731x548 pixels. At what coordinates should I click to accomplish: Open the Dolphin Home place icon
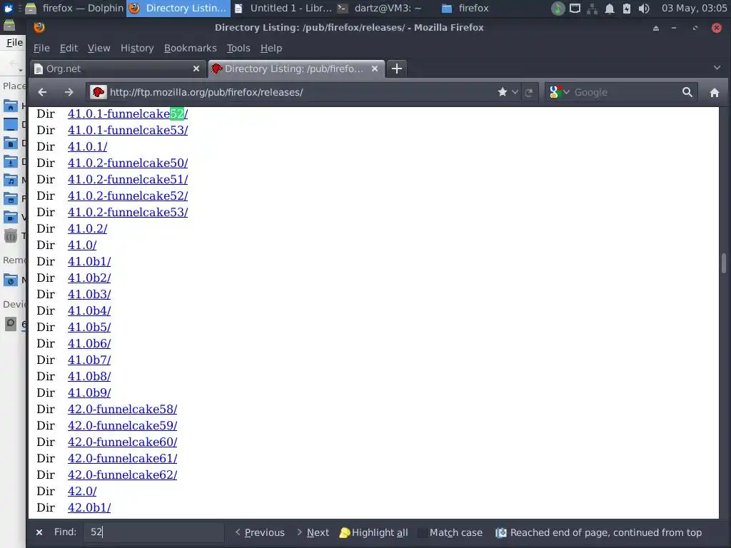(10, 106)
